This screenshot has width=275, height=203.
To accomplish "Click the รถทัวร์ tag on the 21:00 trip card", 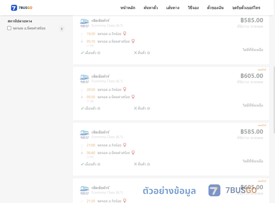I will pos(262,125).
